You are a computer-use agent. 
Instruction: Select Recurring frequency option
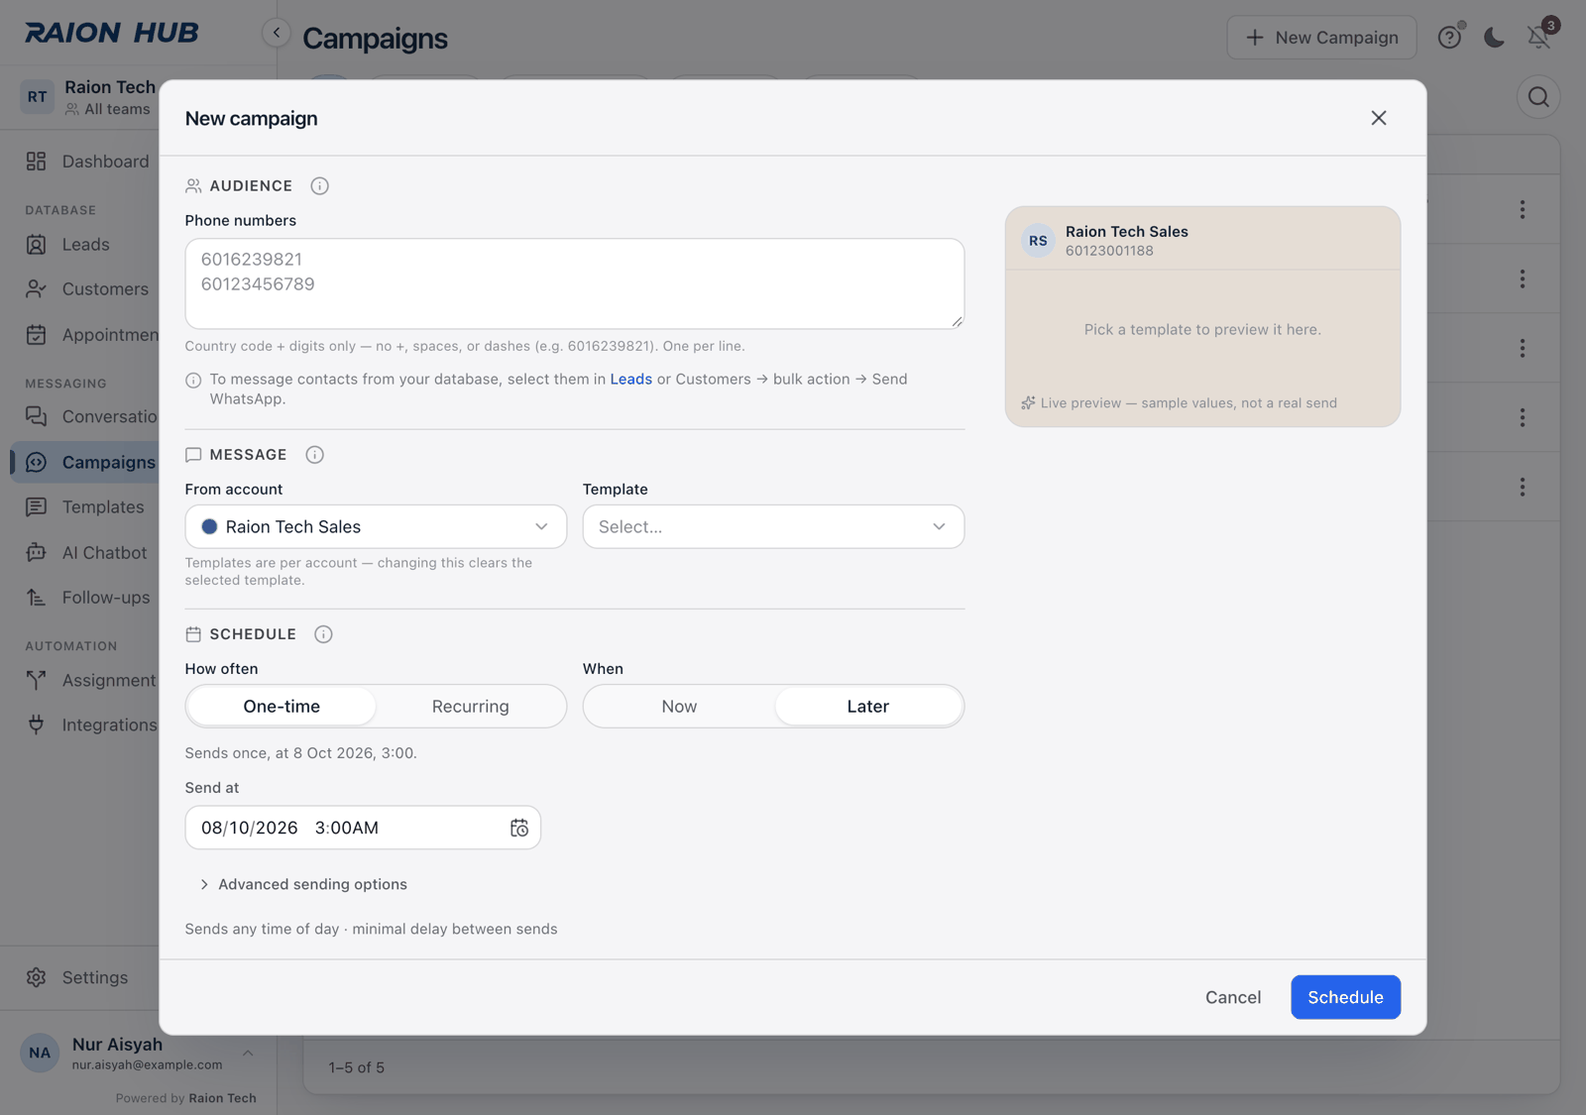point(471,707)
